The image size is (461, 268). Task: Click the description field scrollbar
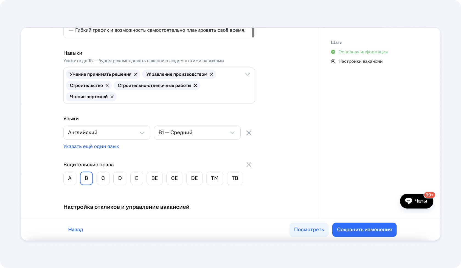[253, 32]
